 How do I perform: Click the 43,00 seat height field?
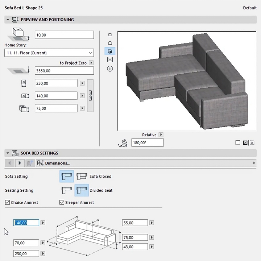[x=135, y=247]
